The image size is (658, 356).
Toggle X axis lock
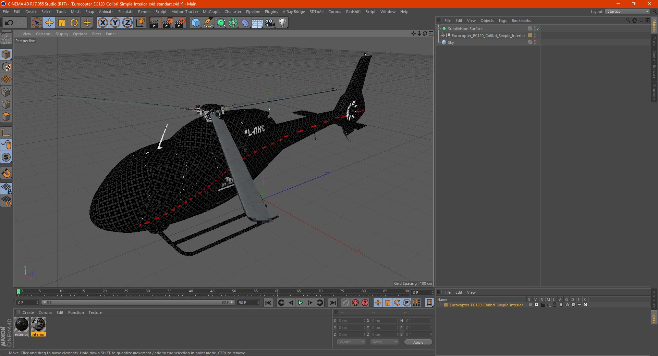coord(102,23)
